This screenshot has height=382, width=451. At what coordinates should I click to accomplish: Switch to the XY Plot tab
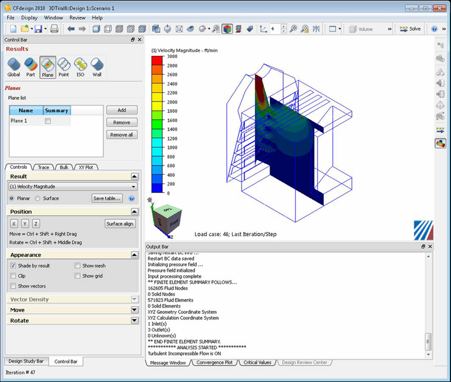coord(86,167)
